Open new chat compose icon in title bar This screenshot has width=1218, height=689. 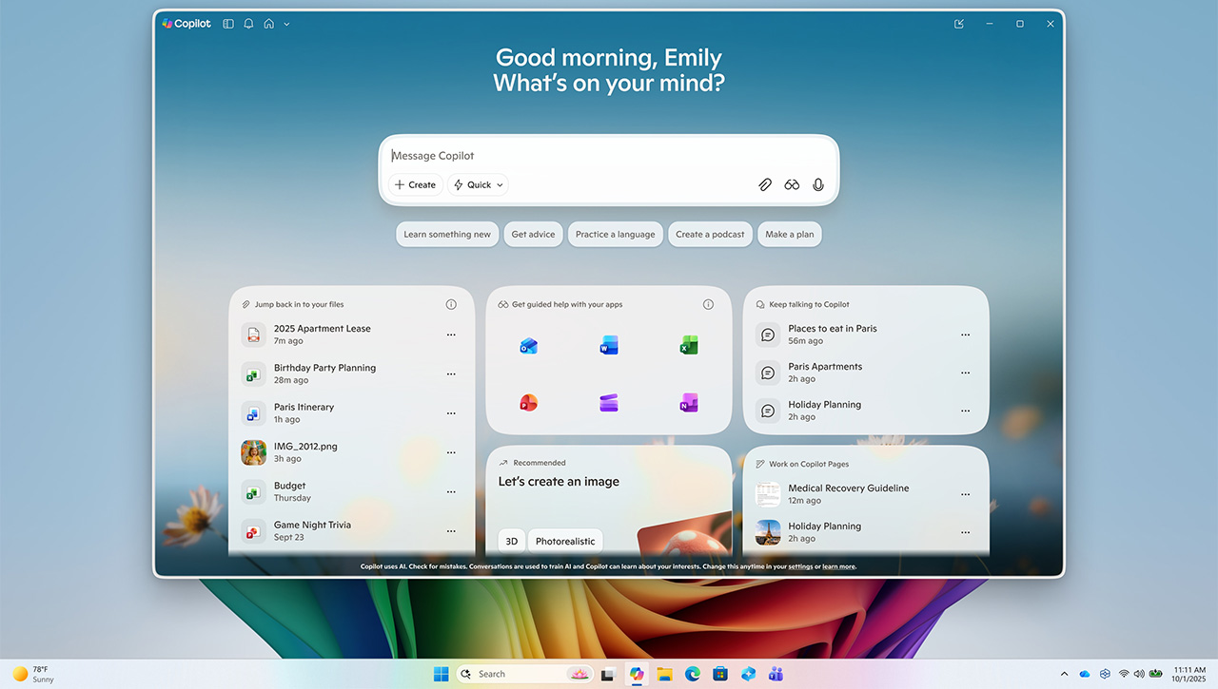pyautogui.click(x=959, y=24)
